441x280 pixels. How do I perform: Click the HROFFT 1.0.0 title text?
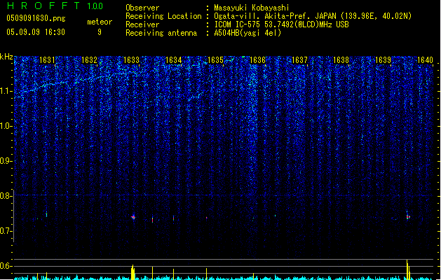coord(55,6)
